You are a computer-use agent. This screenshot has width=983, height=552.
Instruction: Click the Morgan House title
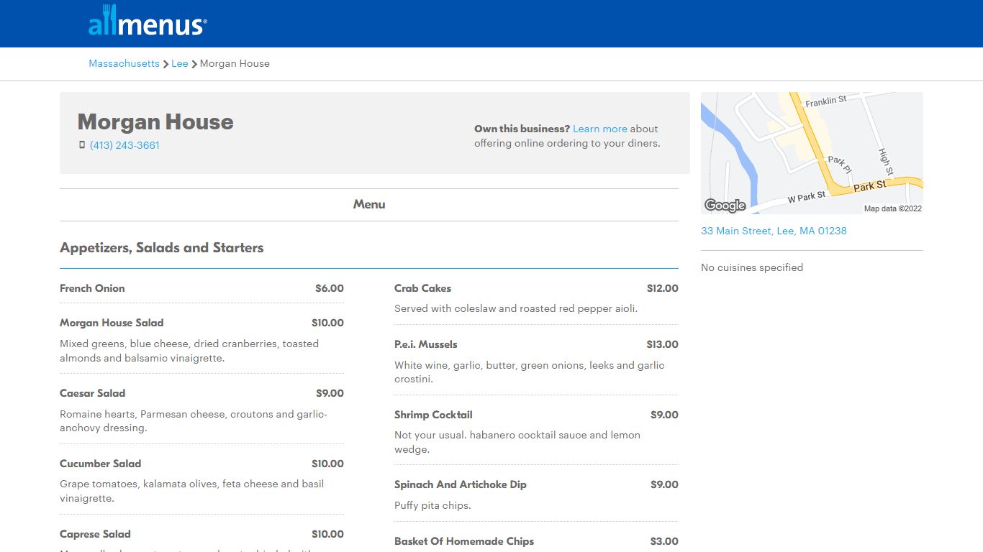point(155,121)
